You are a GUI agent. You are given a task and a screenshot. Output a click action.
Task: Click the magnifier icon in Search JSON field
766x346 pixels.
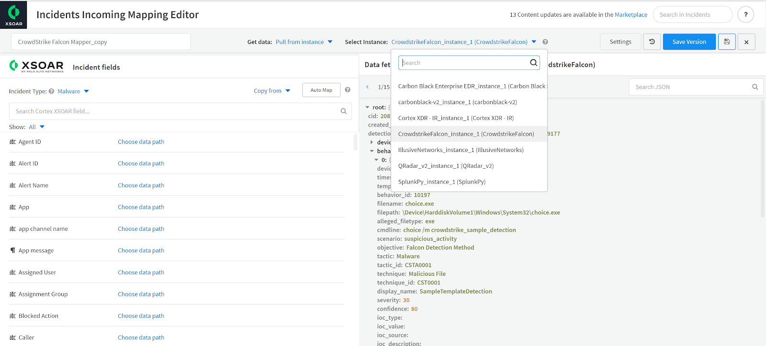click(755, 87)
